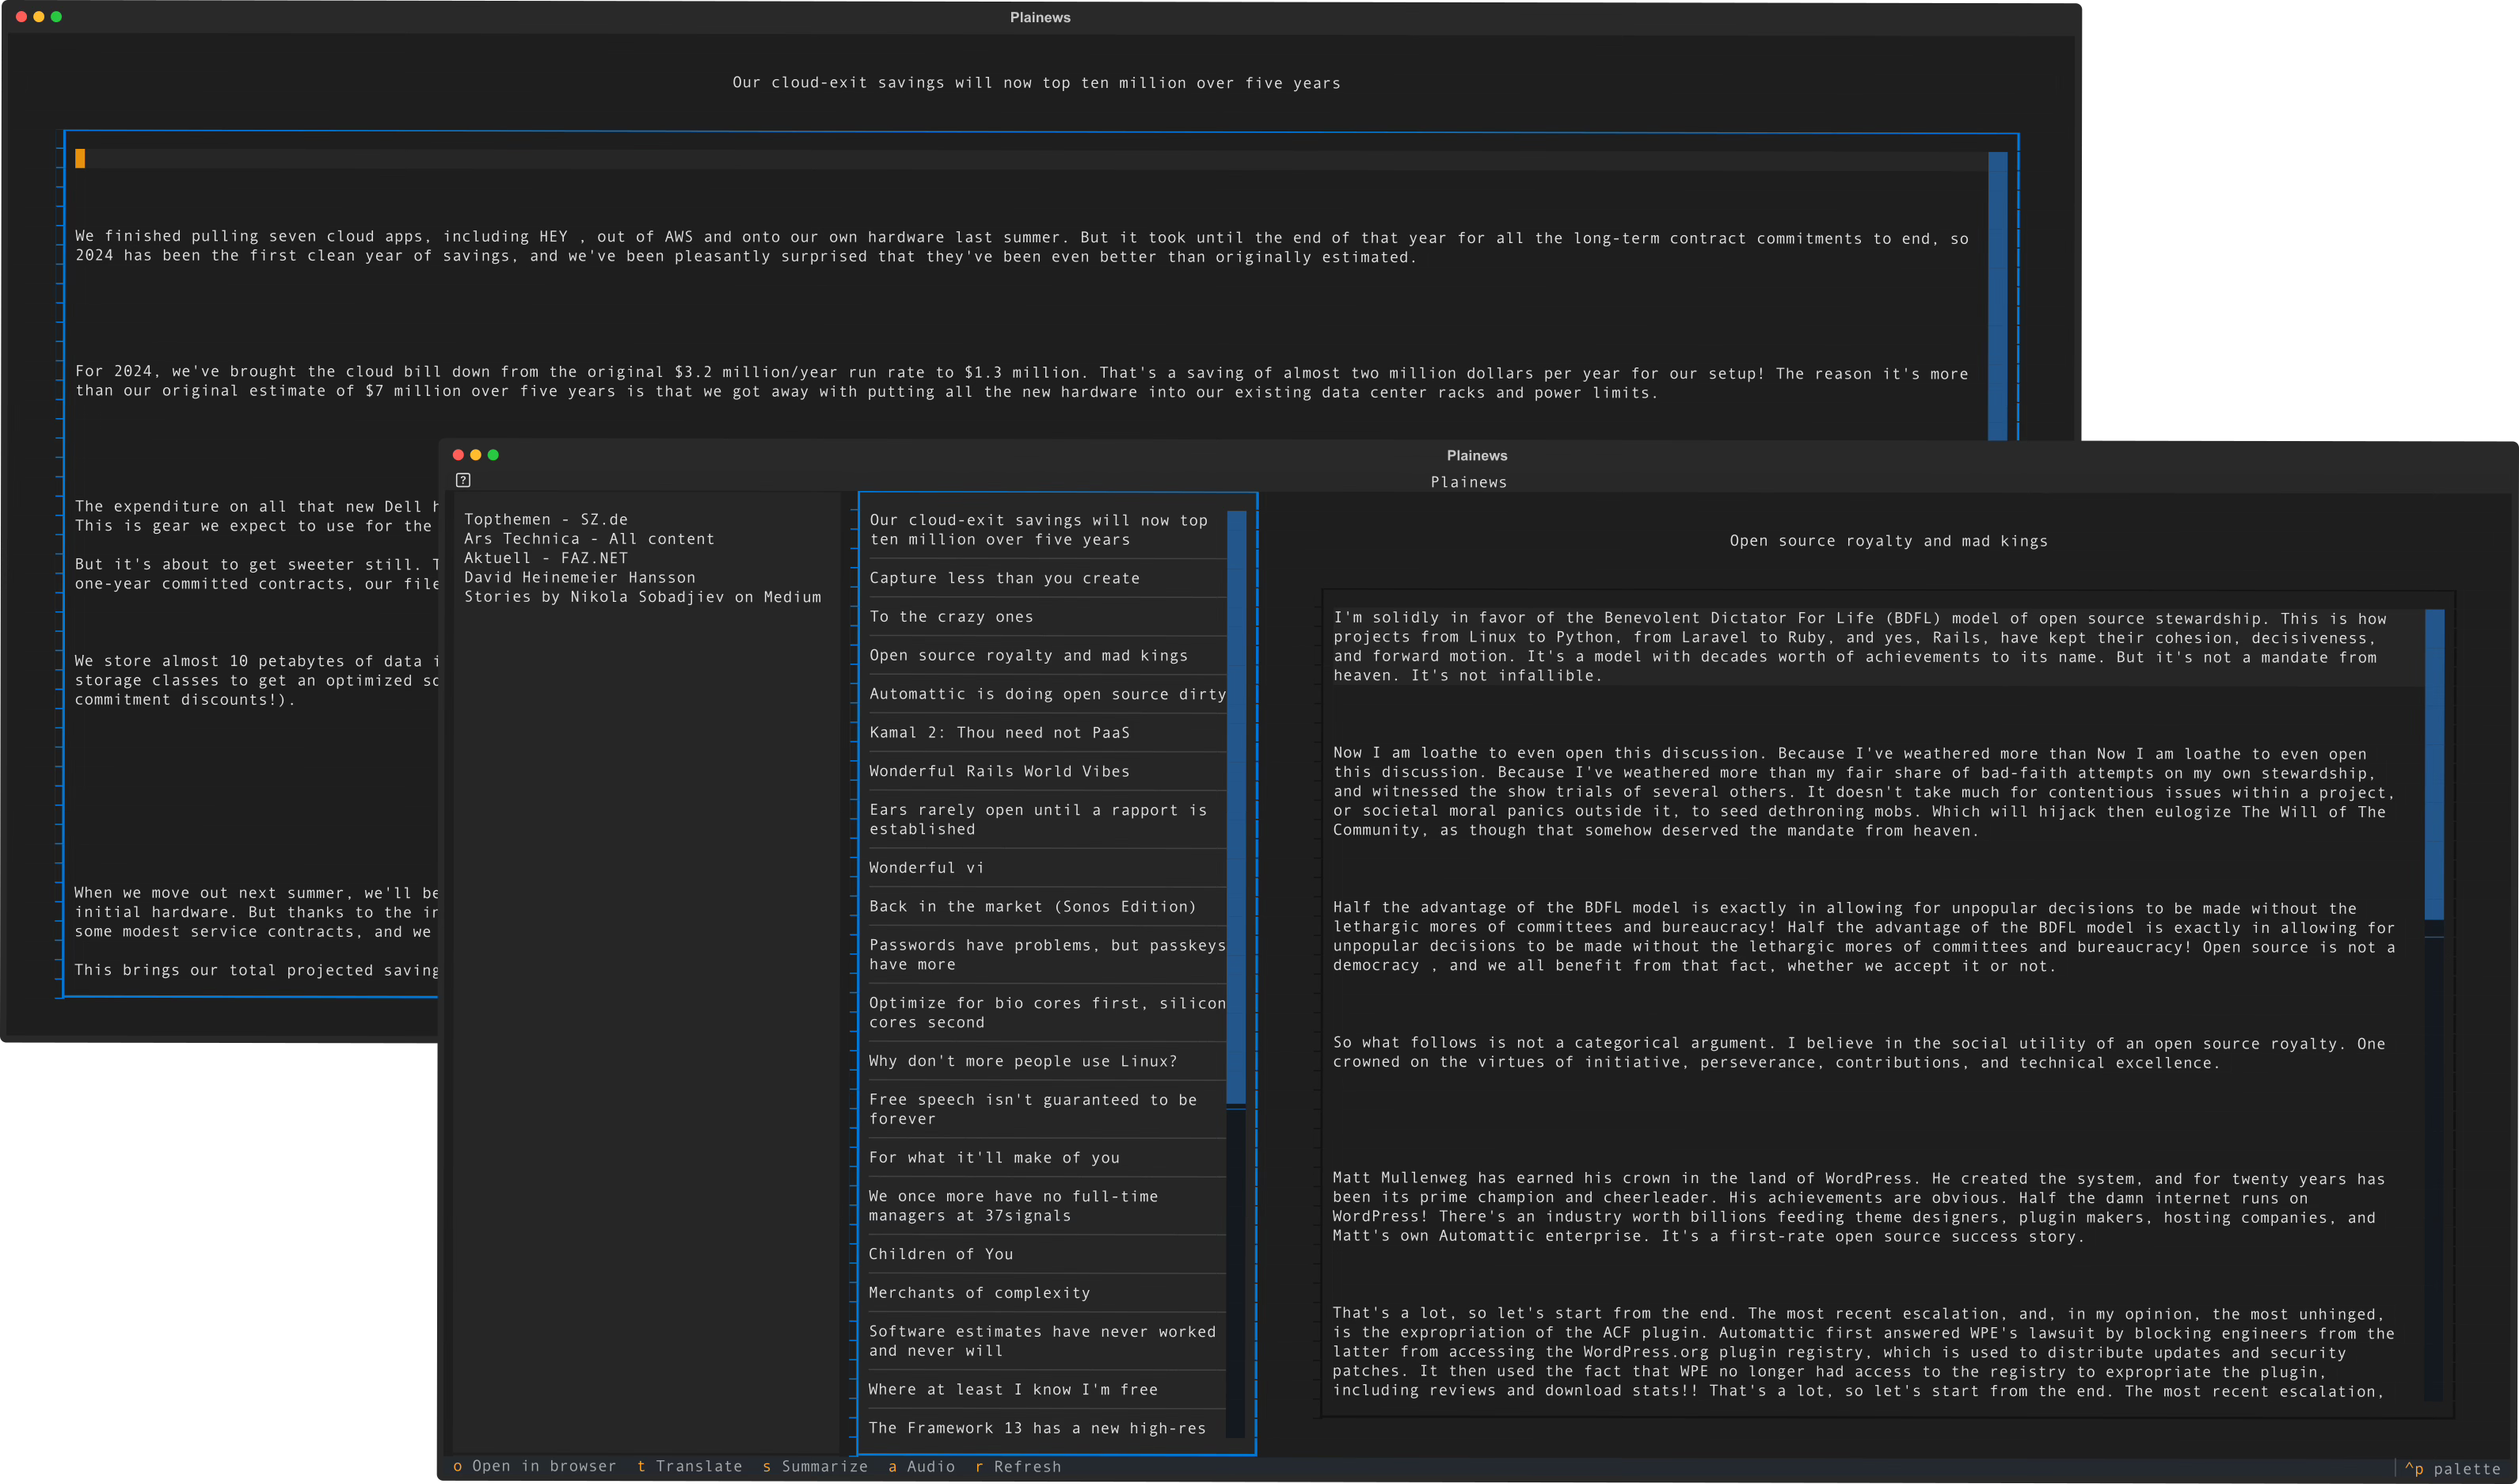
Task: Open the Kamal 2: Thou need not PaaS article
Action: click(999, 732)
